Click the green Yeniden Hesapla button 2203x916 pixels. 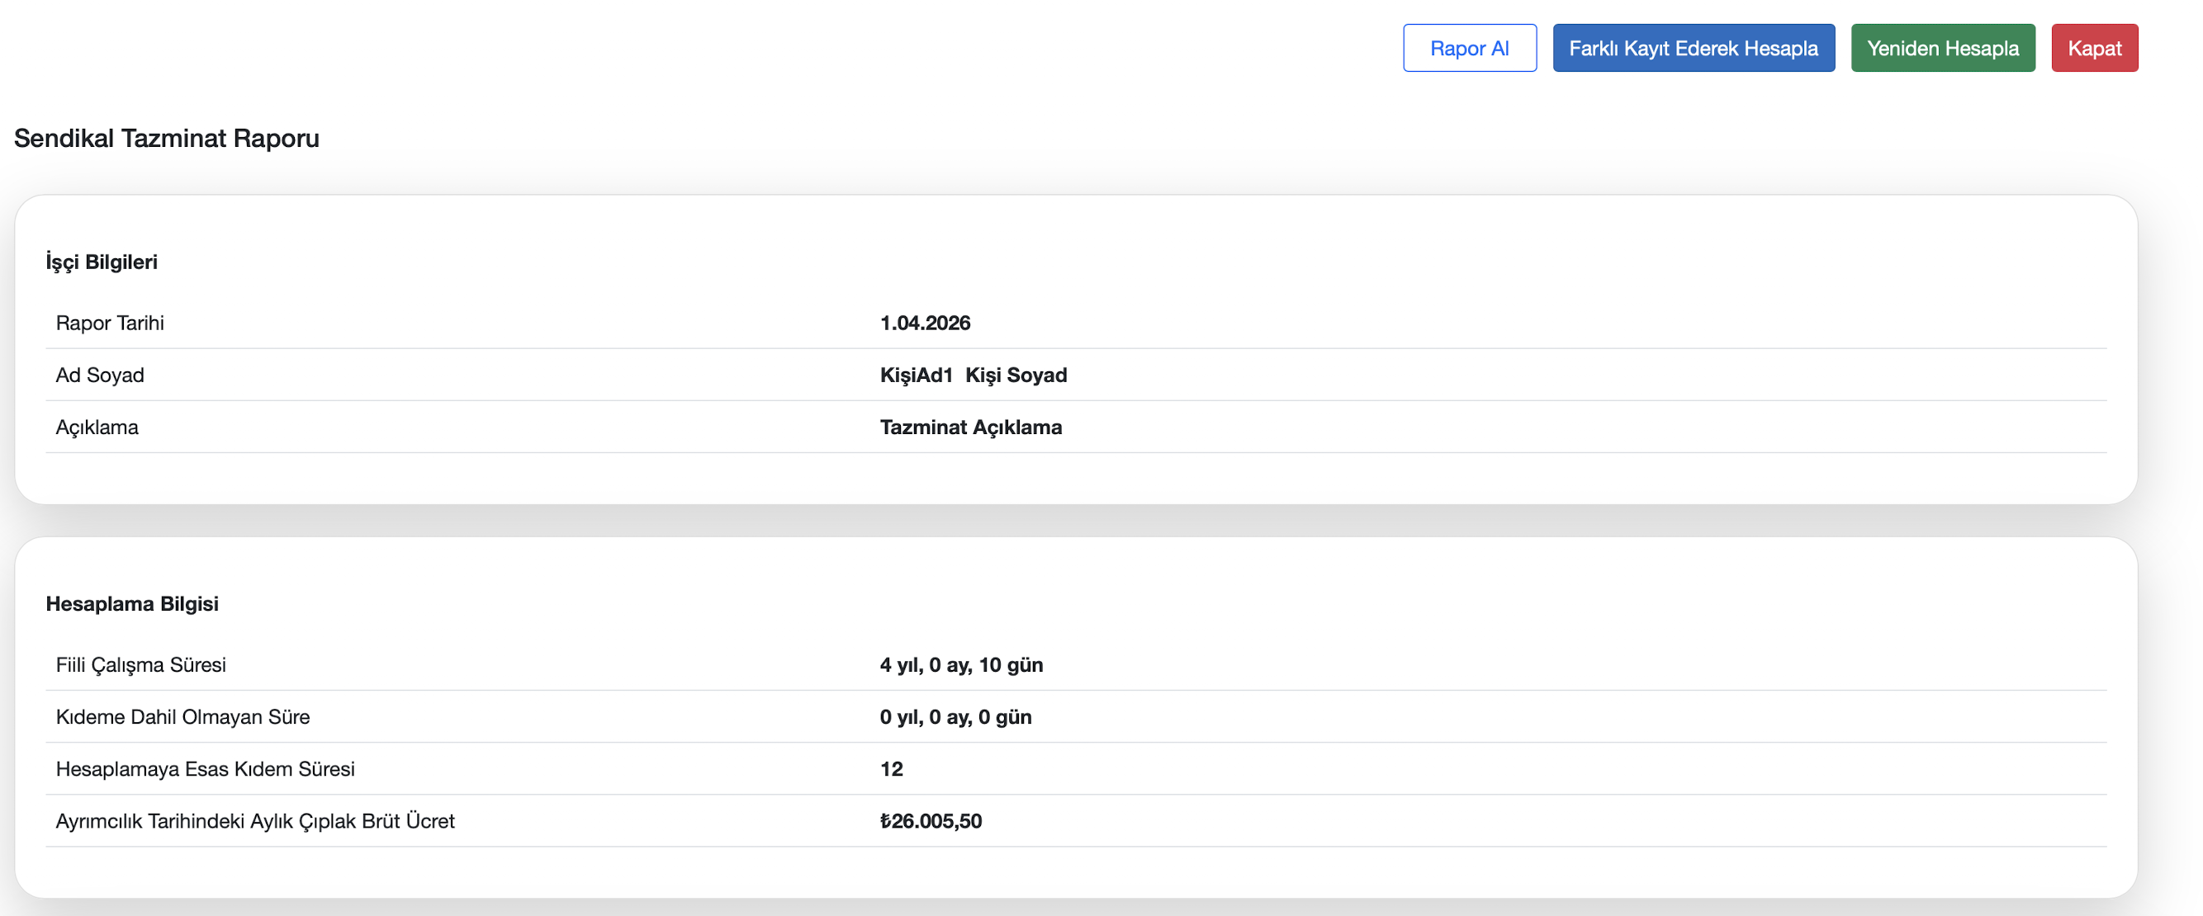(x=1942, y=48)
